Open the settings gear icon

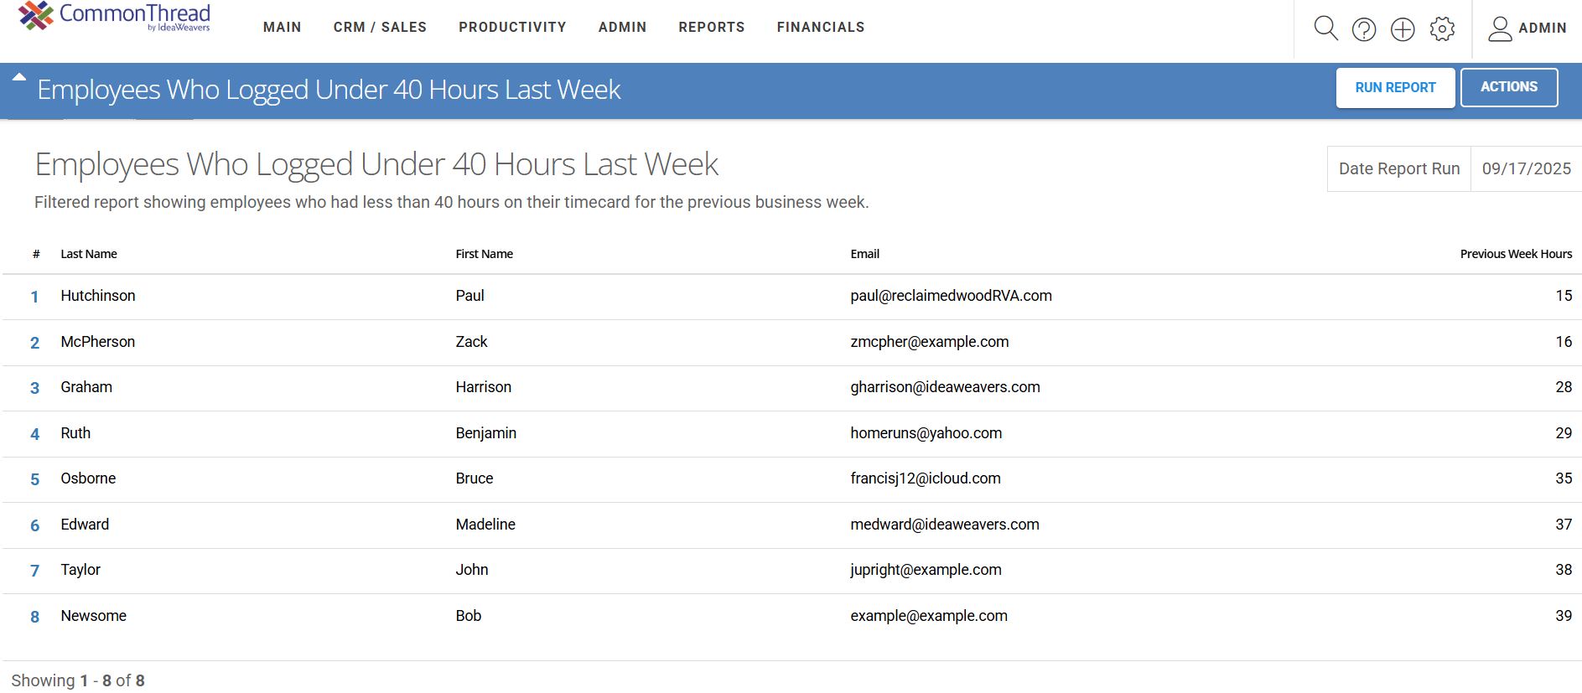tap(1441, 29)
